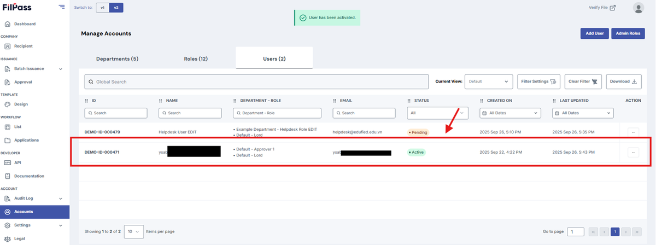Click the drag handle beside LAST UPDATED column
Image resolution: width=656 pixels, height=245 pixels.
554,101
